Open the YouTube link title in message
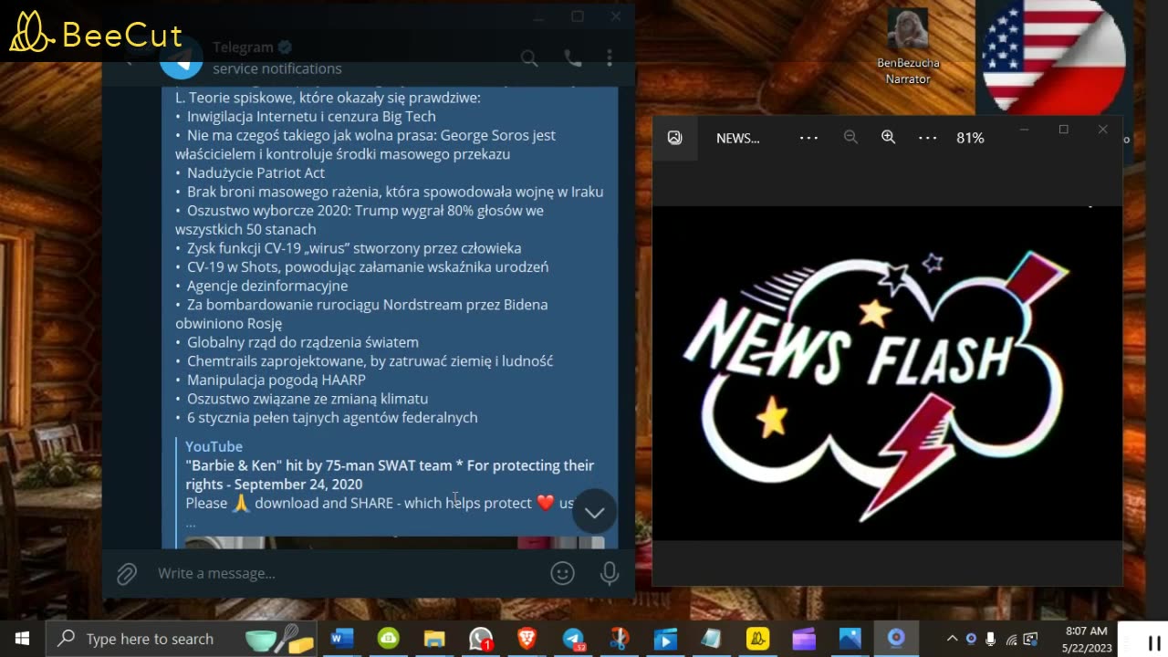 (x=214, y=446)
